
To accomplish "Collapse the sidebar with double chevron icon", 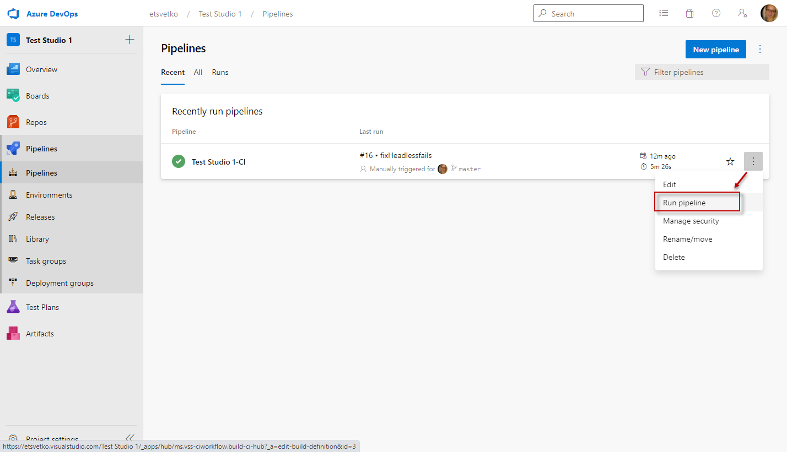I will click(x=130, y=438).
